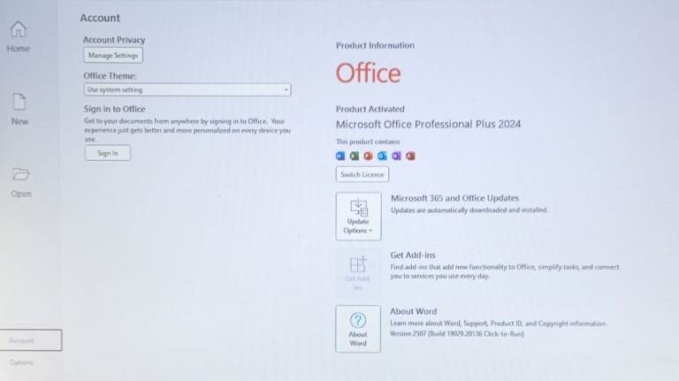Screen dimensions: 679x381
Task: Click the PowerPoint app icon
Action: (368, 156)
